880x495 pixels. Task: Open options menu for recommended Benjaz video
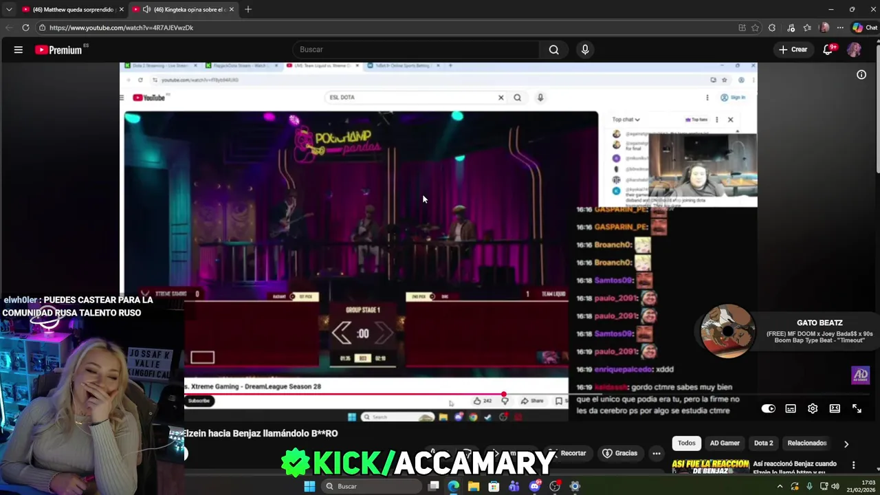click(x=853, y=465)
